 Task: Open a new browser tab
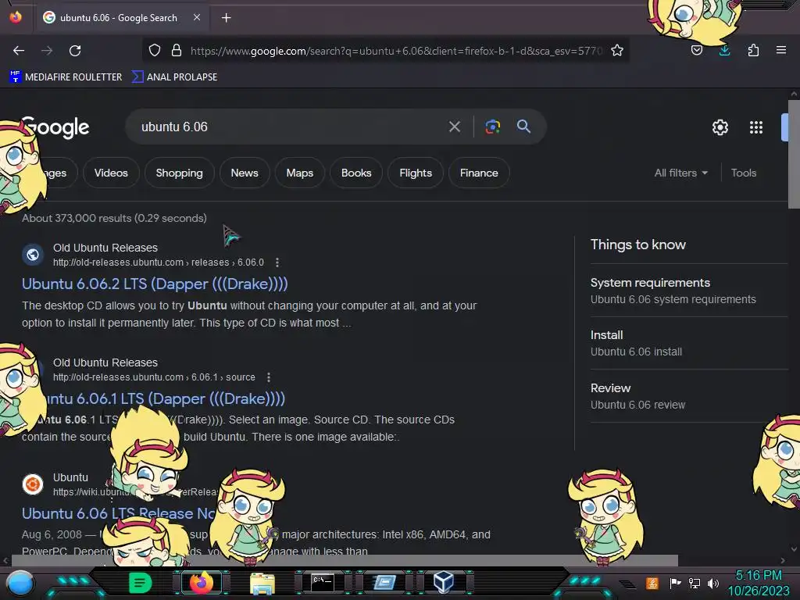click(226, 18)
